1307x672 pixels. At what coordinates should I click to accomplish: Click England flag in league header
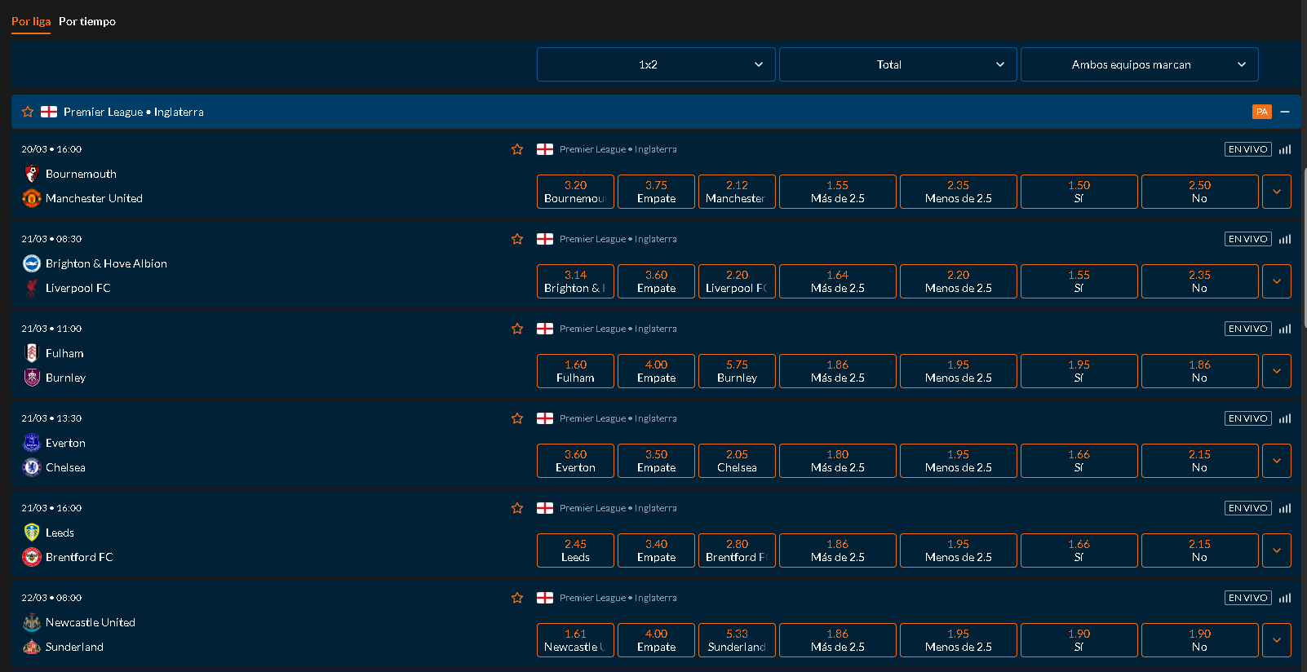(49, 112)
